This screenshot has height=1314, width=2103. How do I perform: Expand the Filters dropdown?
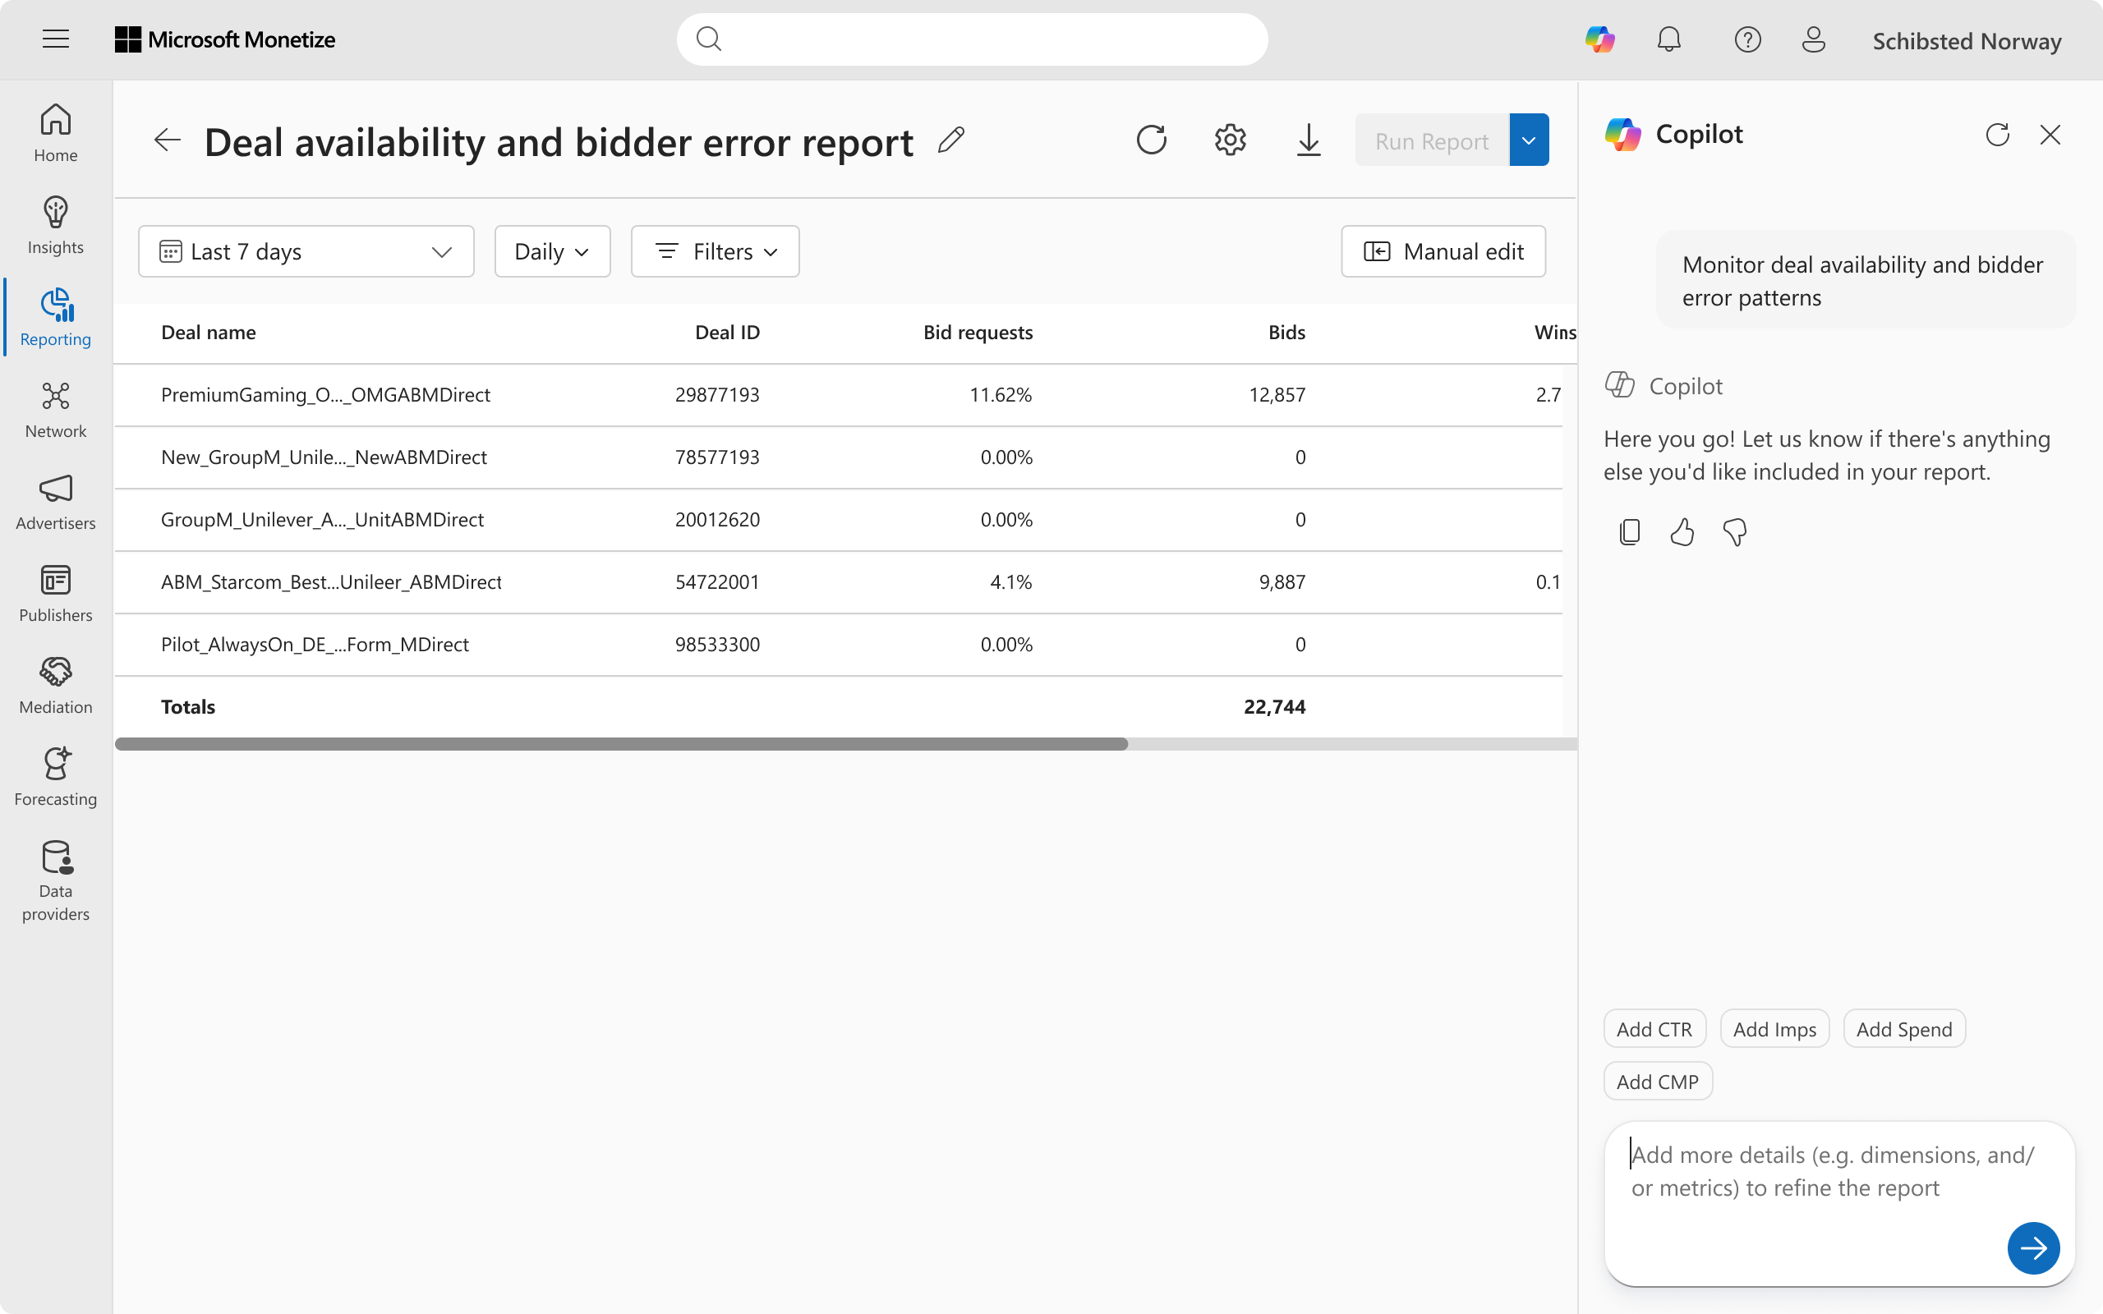(x=715, y=252)
